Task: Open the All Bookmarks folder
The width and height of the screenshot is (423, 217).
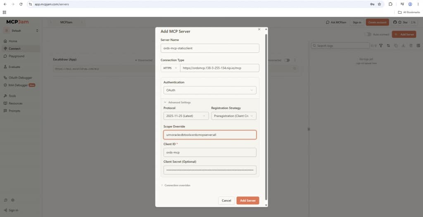Action: coord(409,12)
